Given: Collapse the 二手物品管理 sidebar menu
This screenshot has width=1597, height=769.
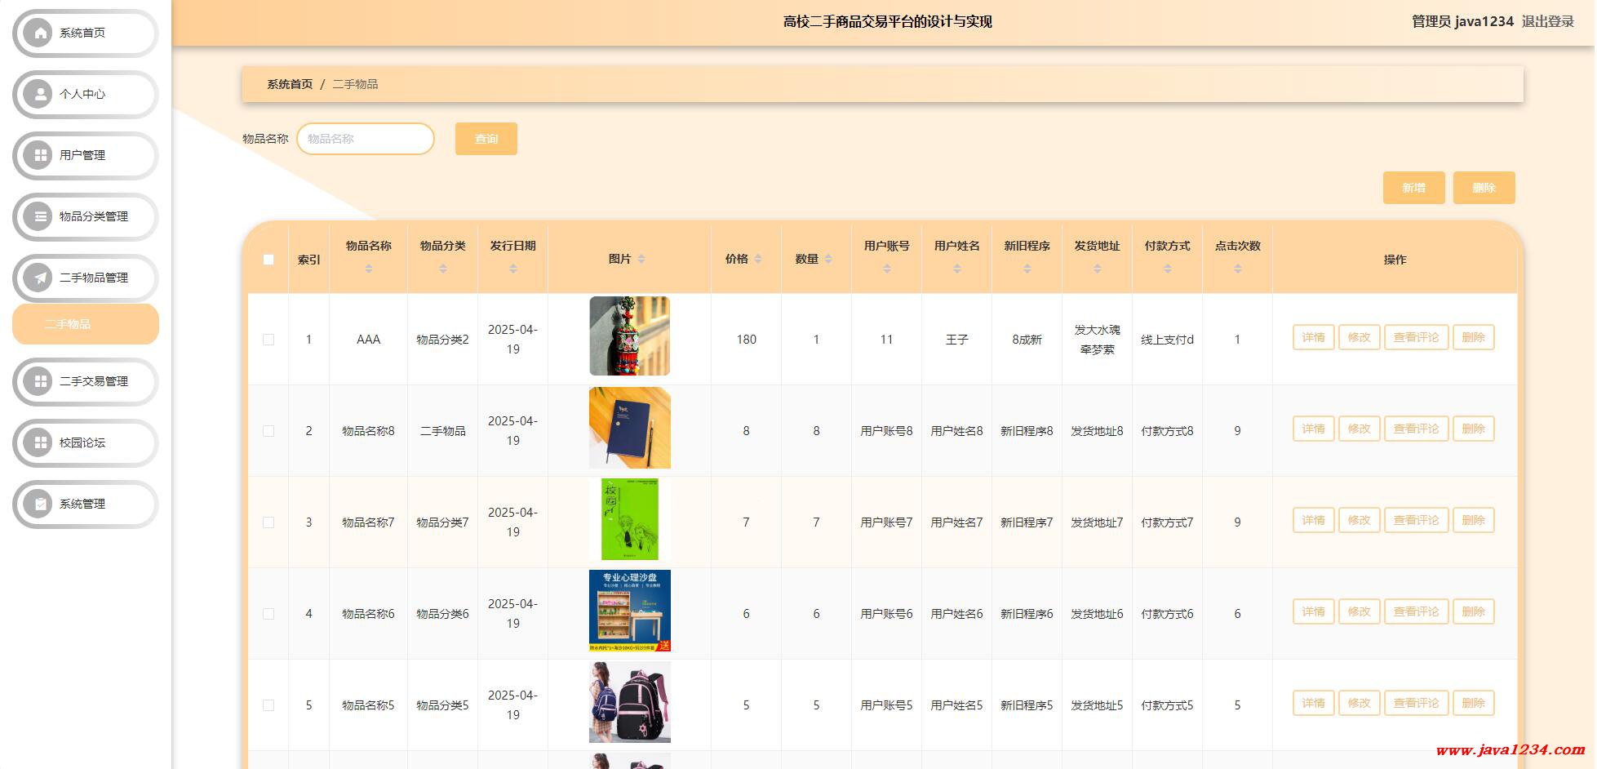Looking at the screenshot, I should [86, 278].
